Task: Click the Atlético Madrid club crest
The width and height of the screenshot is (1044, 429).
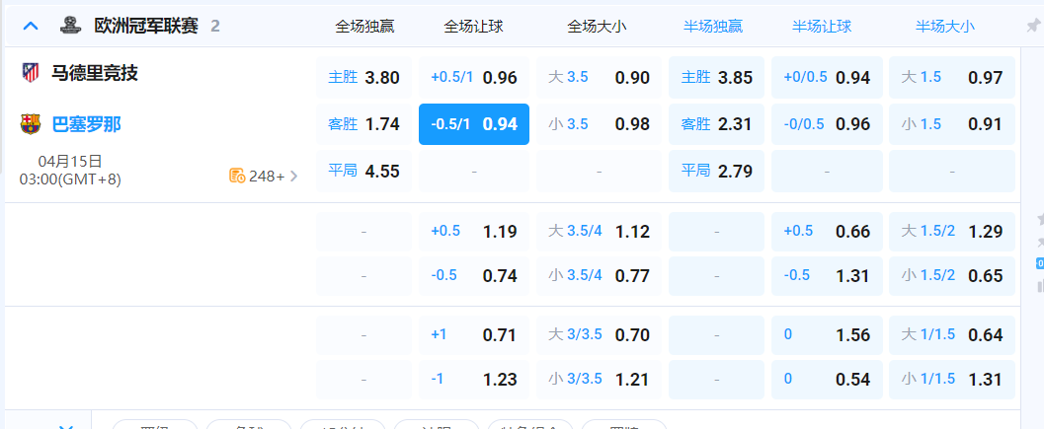Action: [x=30, y=72]
